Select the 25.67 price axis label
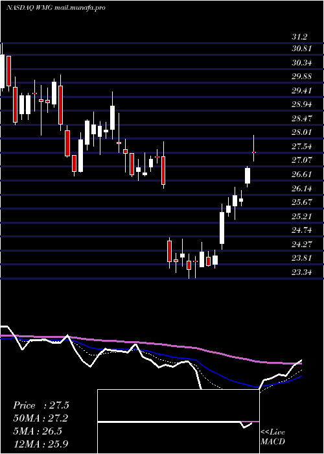 302,202
